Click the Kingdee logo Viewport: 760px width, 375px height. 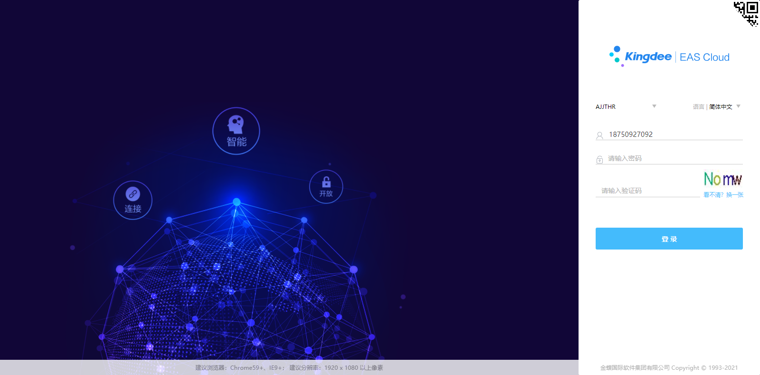point(641,57)
